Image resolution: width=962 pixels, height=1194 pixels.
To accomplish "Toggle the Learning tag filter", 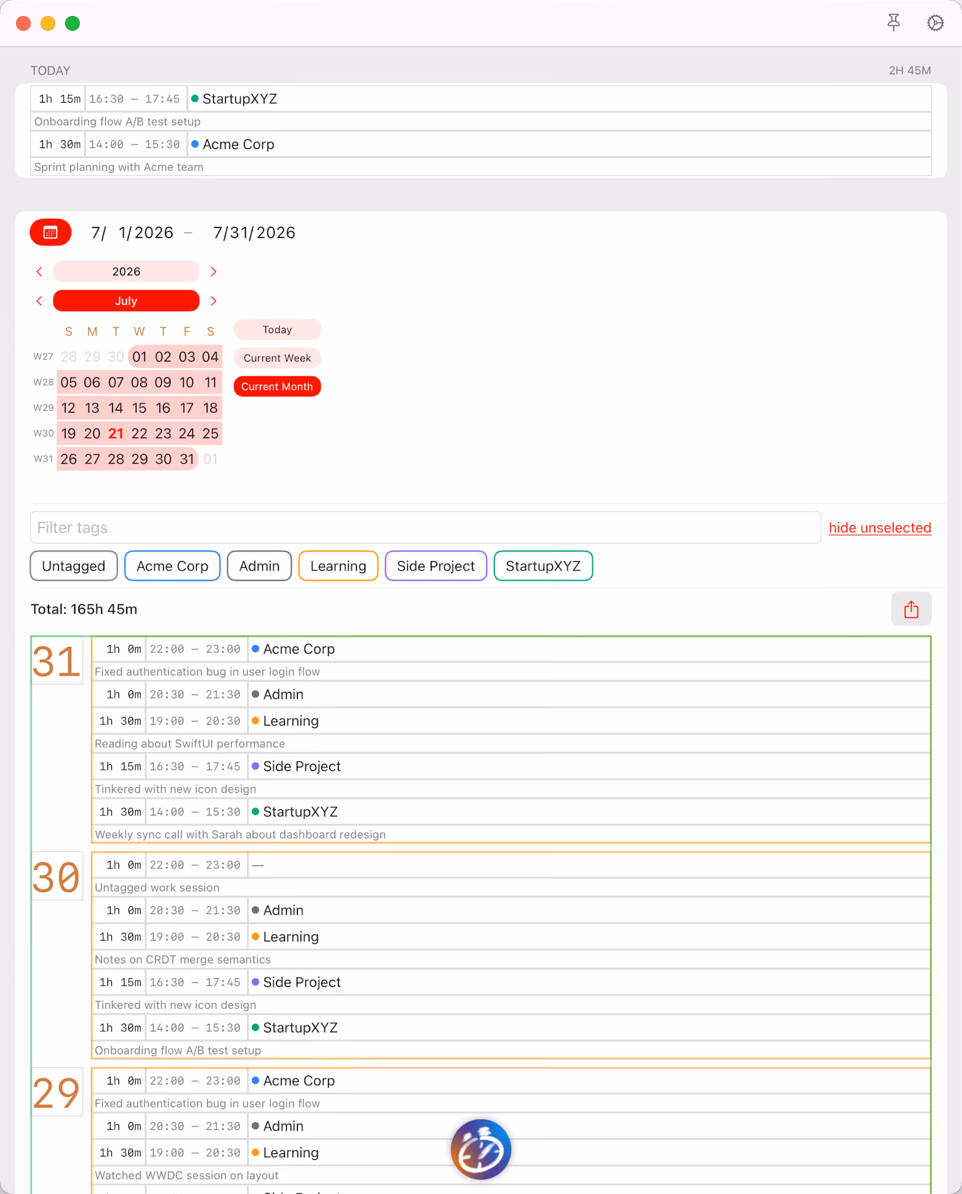I will [338, 566].
